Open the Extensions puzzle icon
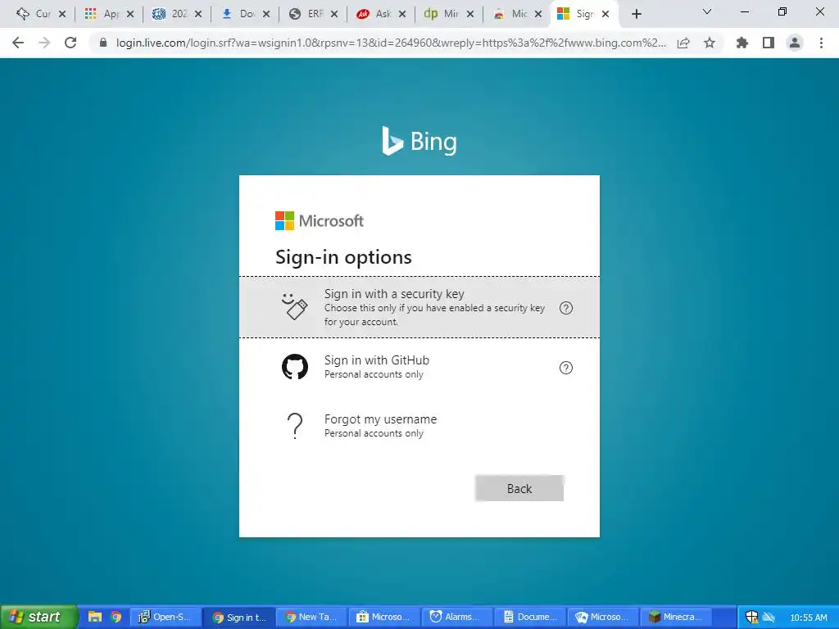This screenshot has width=839, height=629. click(x=742, y=43)
